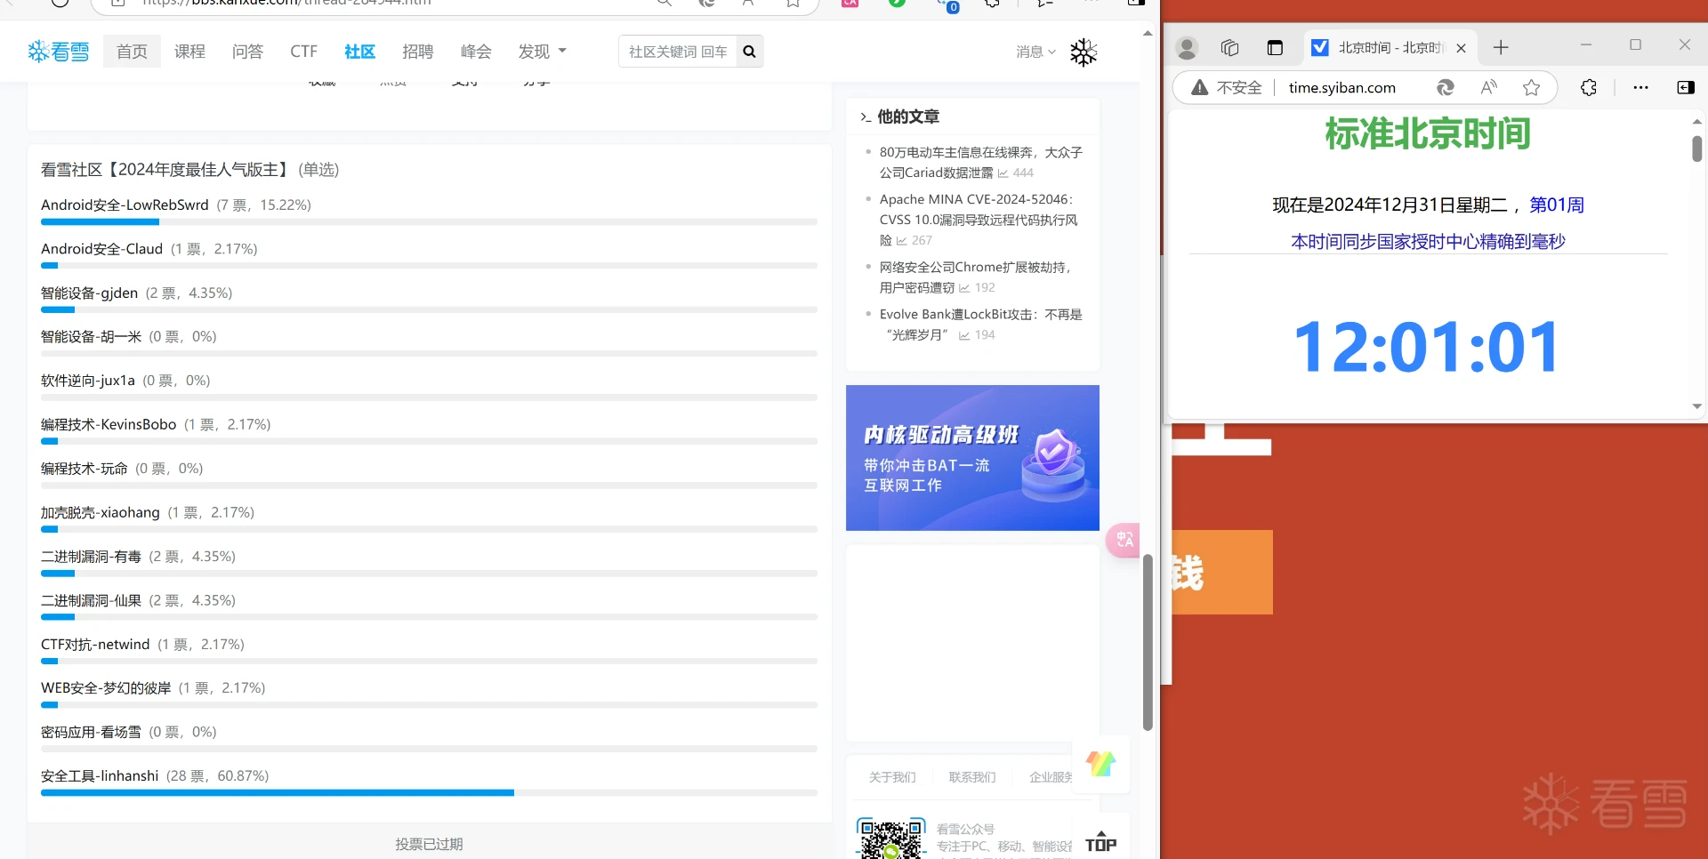Open the 问答 nav item
This screenshot has height=859, width=1708.
click(x=247, y=52)
